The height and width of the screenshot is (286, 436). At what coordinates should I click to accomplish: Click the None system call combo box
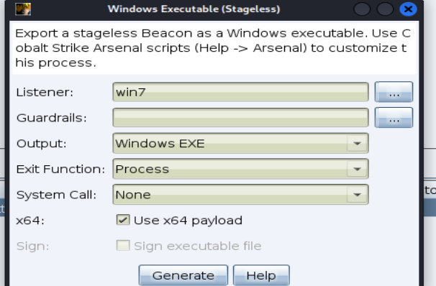point(240,194)
